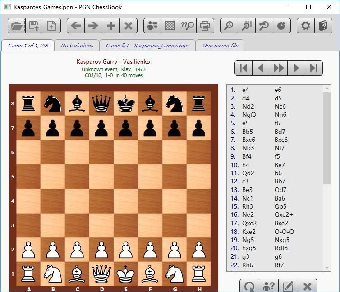
Task: Click the black queen on d8
Action: 101,104
